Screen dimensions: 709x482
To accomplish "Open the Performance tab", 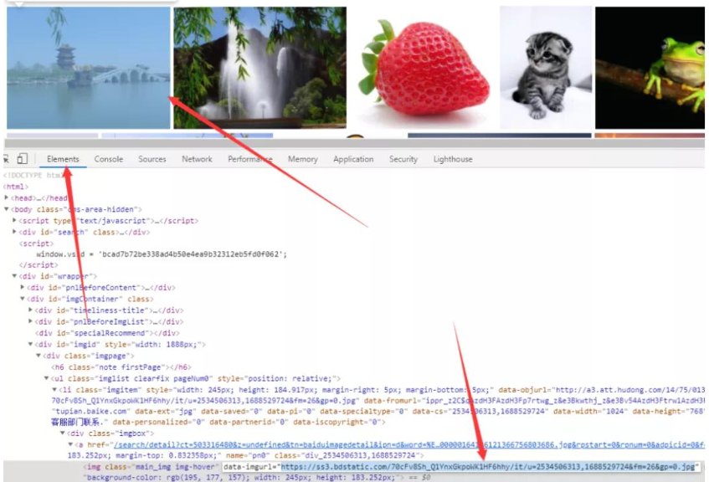I will [x=250, y=159].
